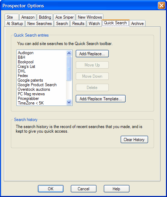This screenshot has height=197, width=167.
Task: Open the Results tab
Action: pos(78,24)
